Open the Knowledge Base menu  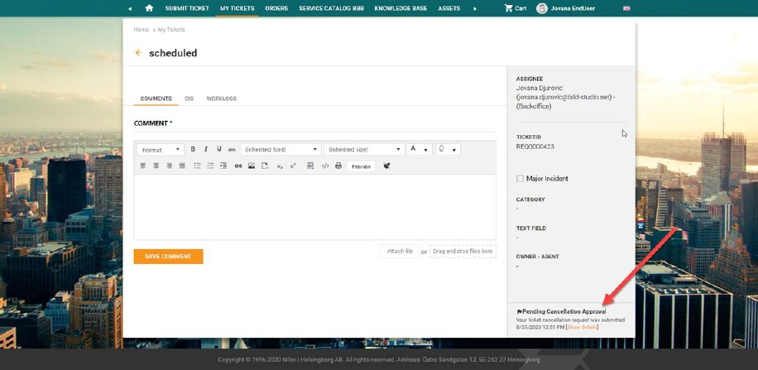click(401, 8)
